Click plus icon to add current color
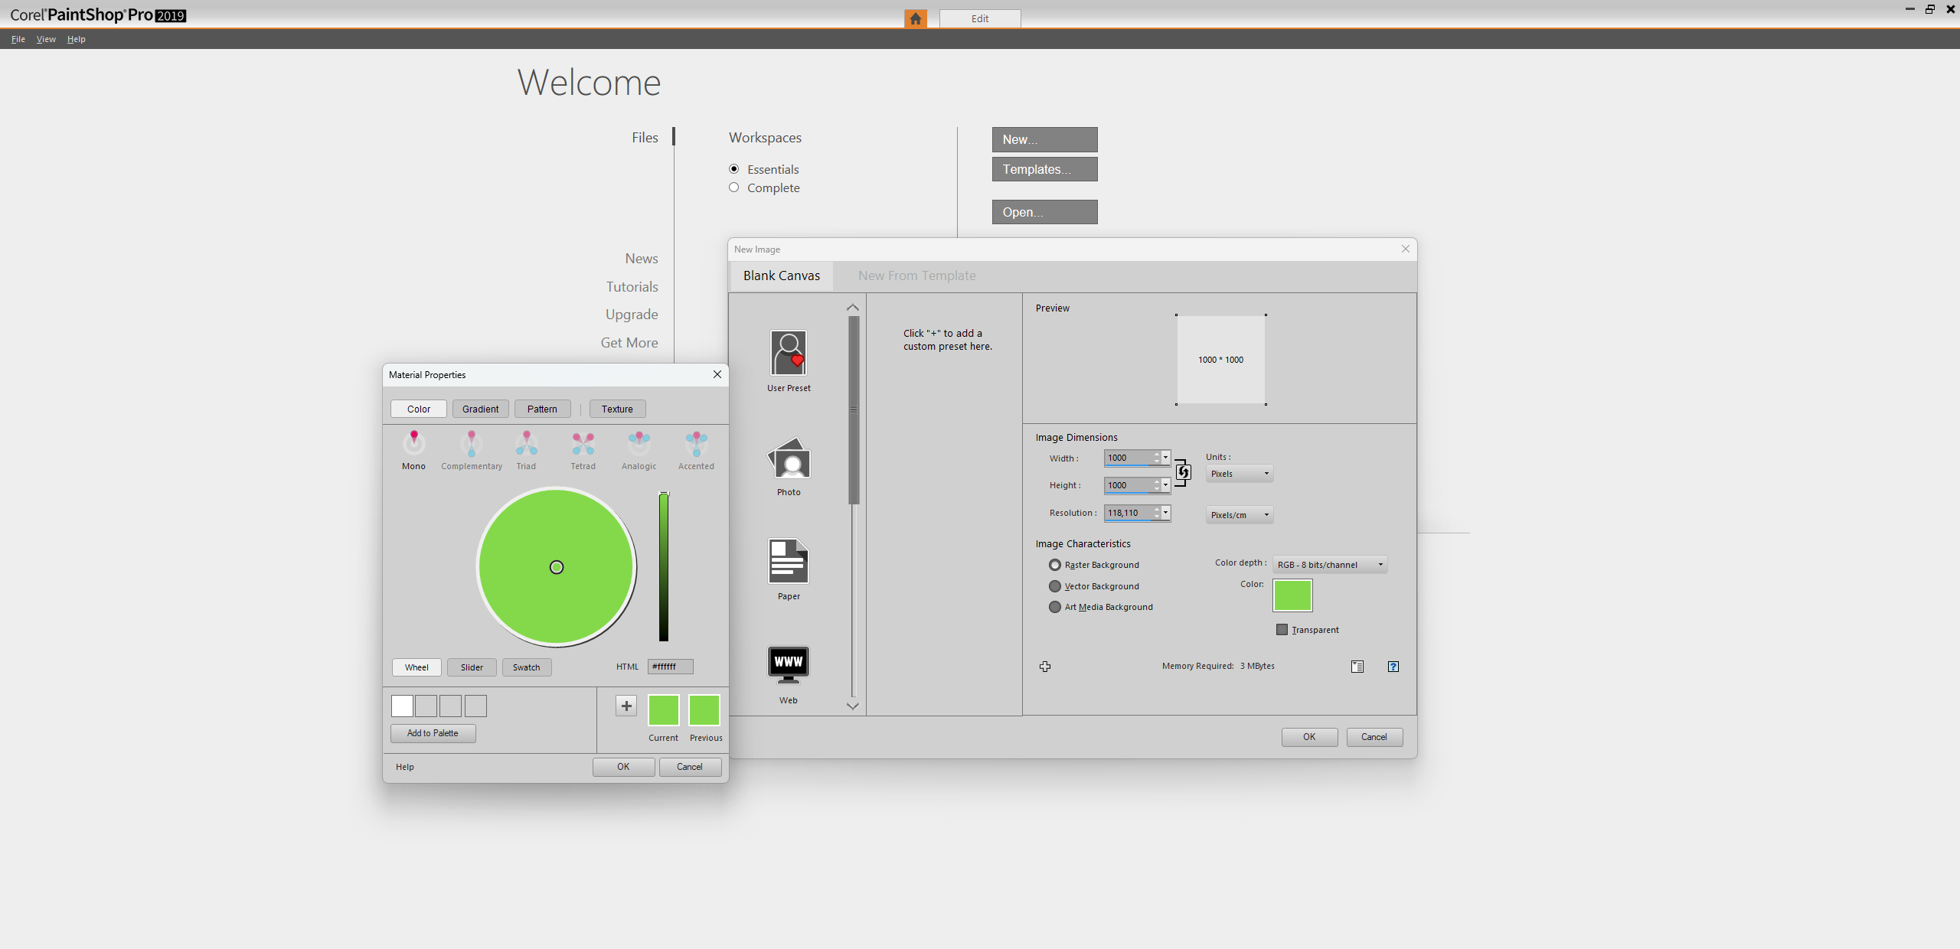The width and height of the screenshot is (1960, 949). 626,706
